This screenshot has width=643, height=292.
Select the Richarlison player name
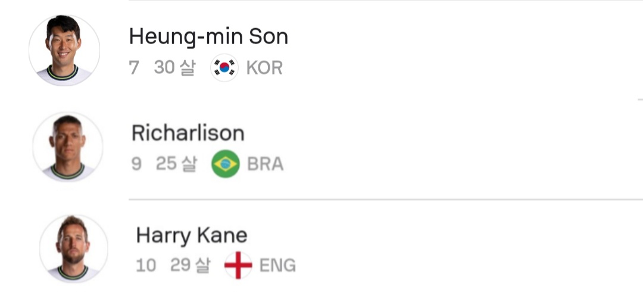click(x=188, y=133)
